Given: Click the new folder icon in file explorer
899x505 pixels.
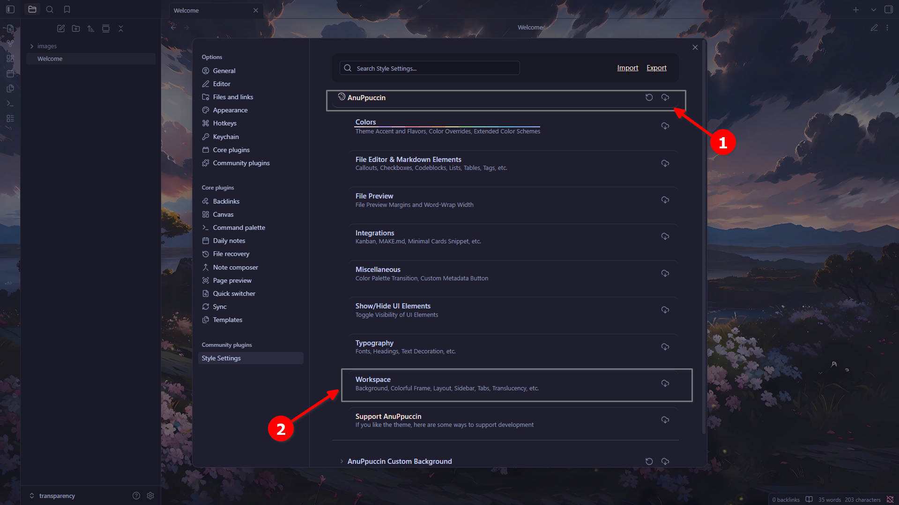Looking at the screenshot, I should 76,29.
